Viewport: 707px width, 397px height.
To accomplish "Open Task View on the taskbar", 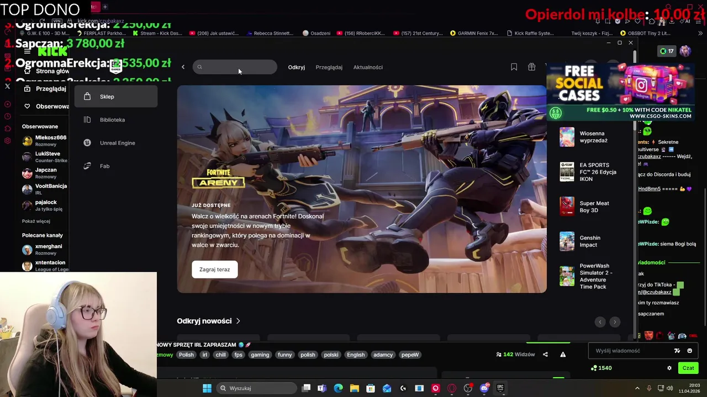I will tap(306, 388).
